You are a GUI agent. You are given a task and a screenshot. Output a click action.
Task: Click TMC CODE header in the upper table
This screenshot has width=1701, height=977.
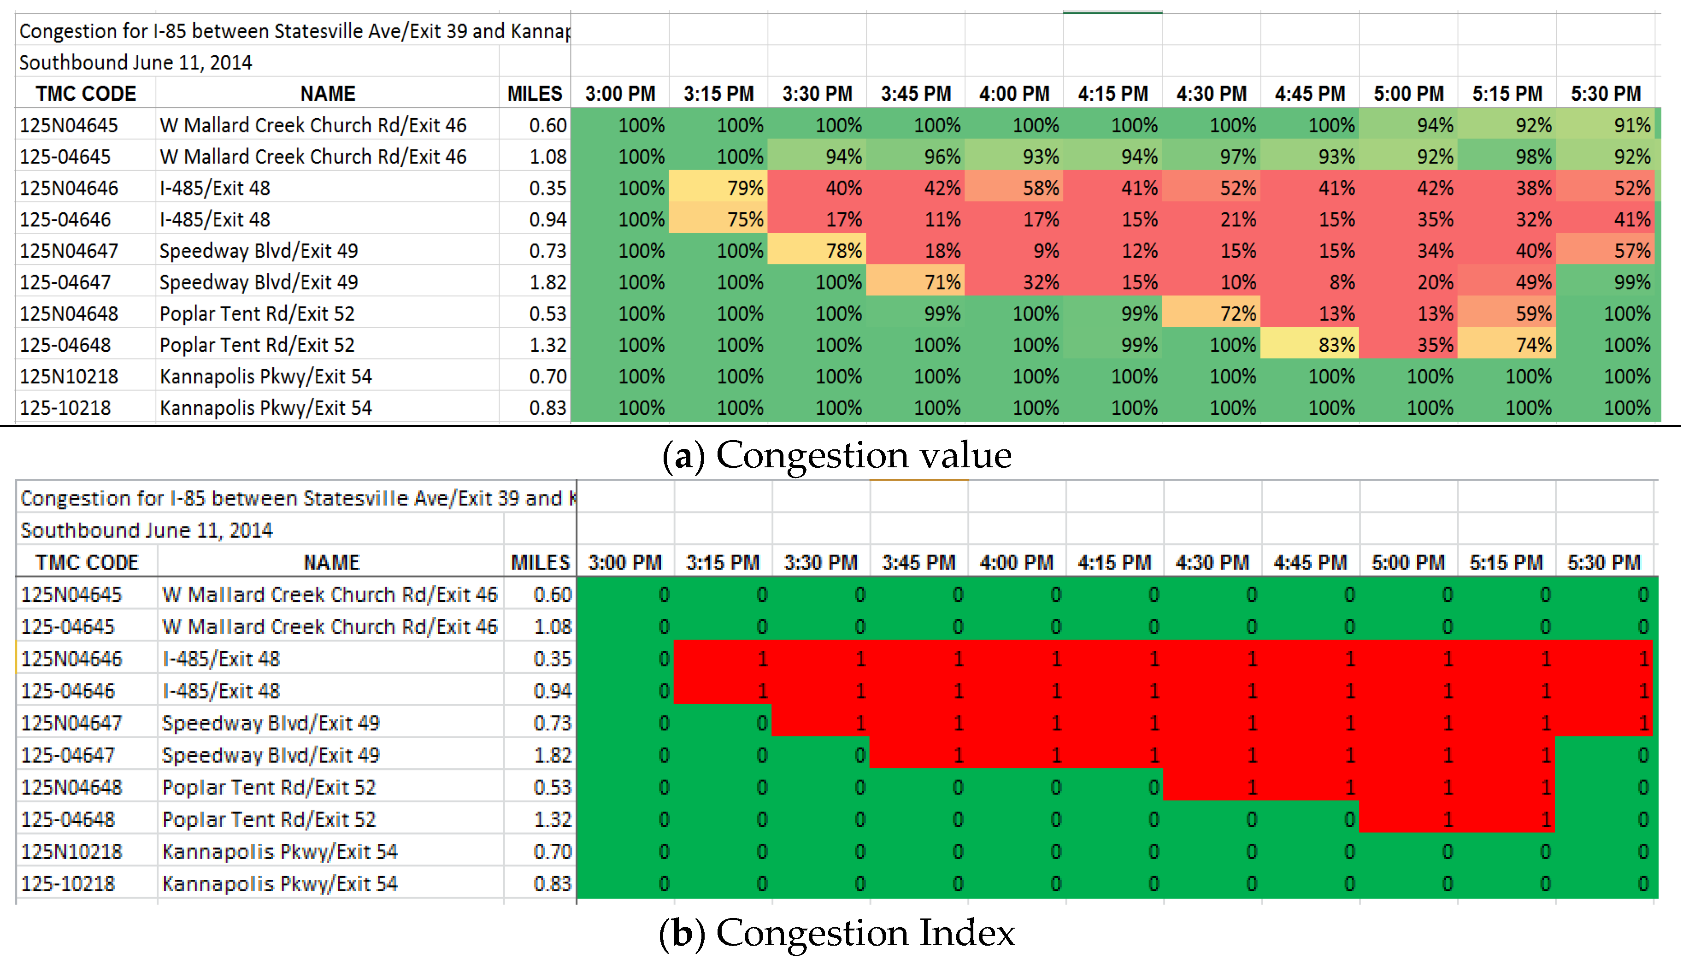(x=86, y=94)
